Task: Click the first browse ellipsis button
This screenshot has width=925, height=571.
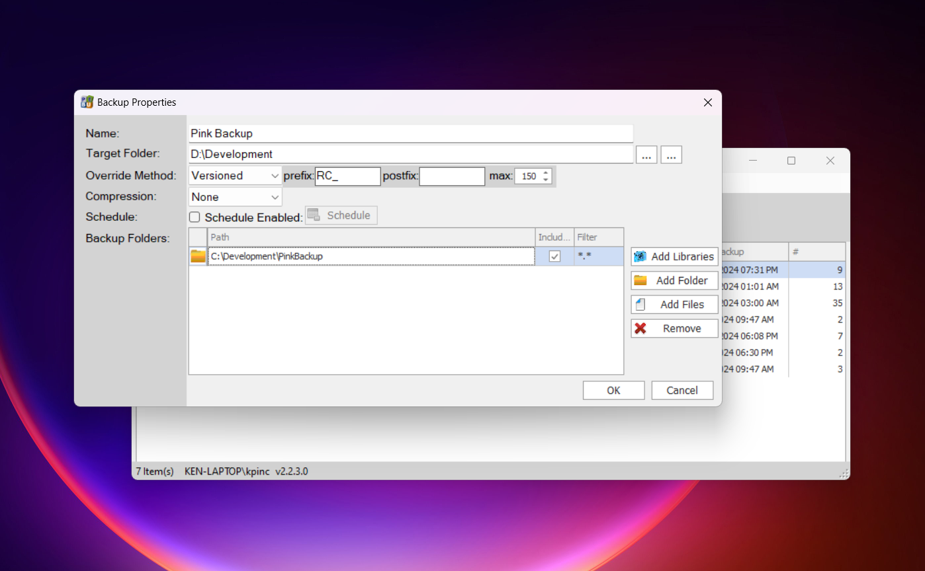Action: tap(646, 155)
